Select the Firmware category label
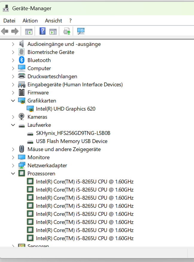 (x=38, y=93)
